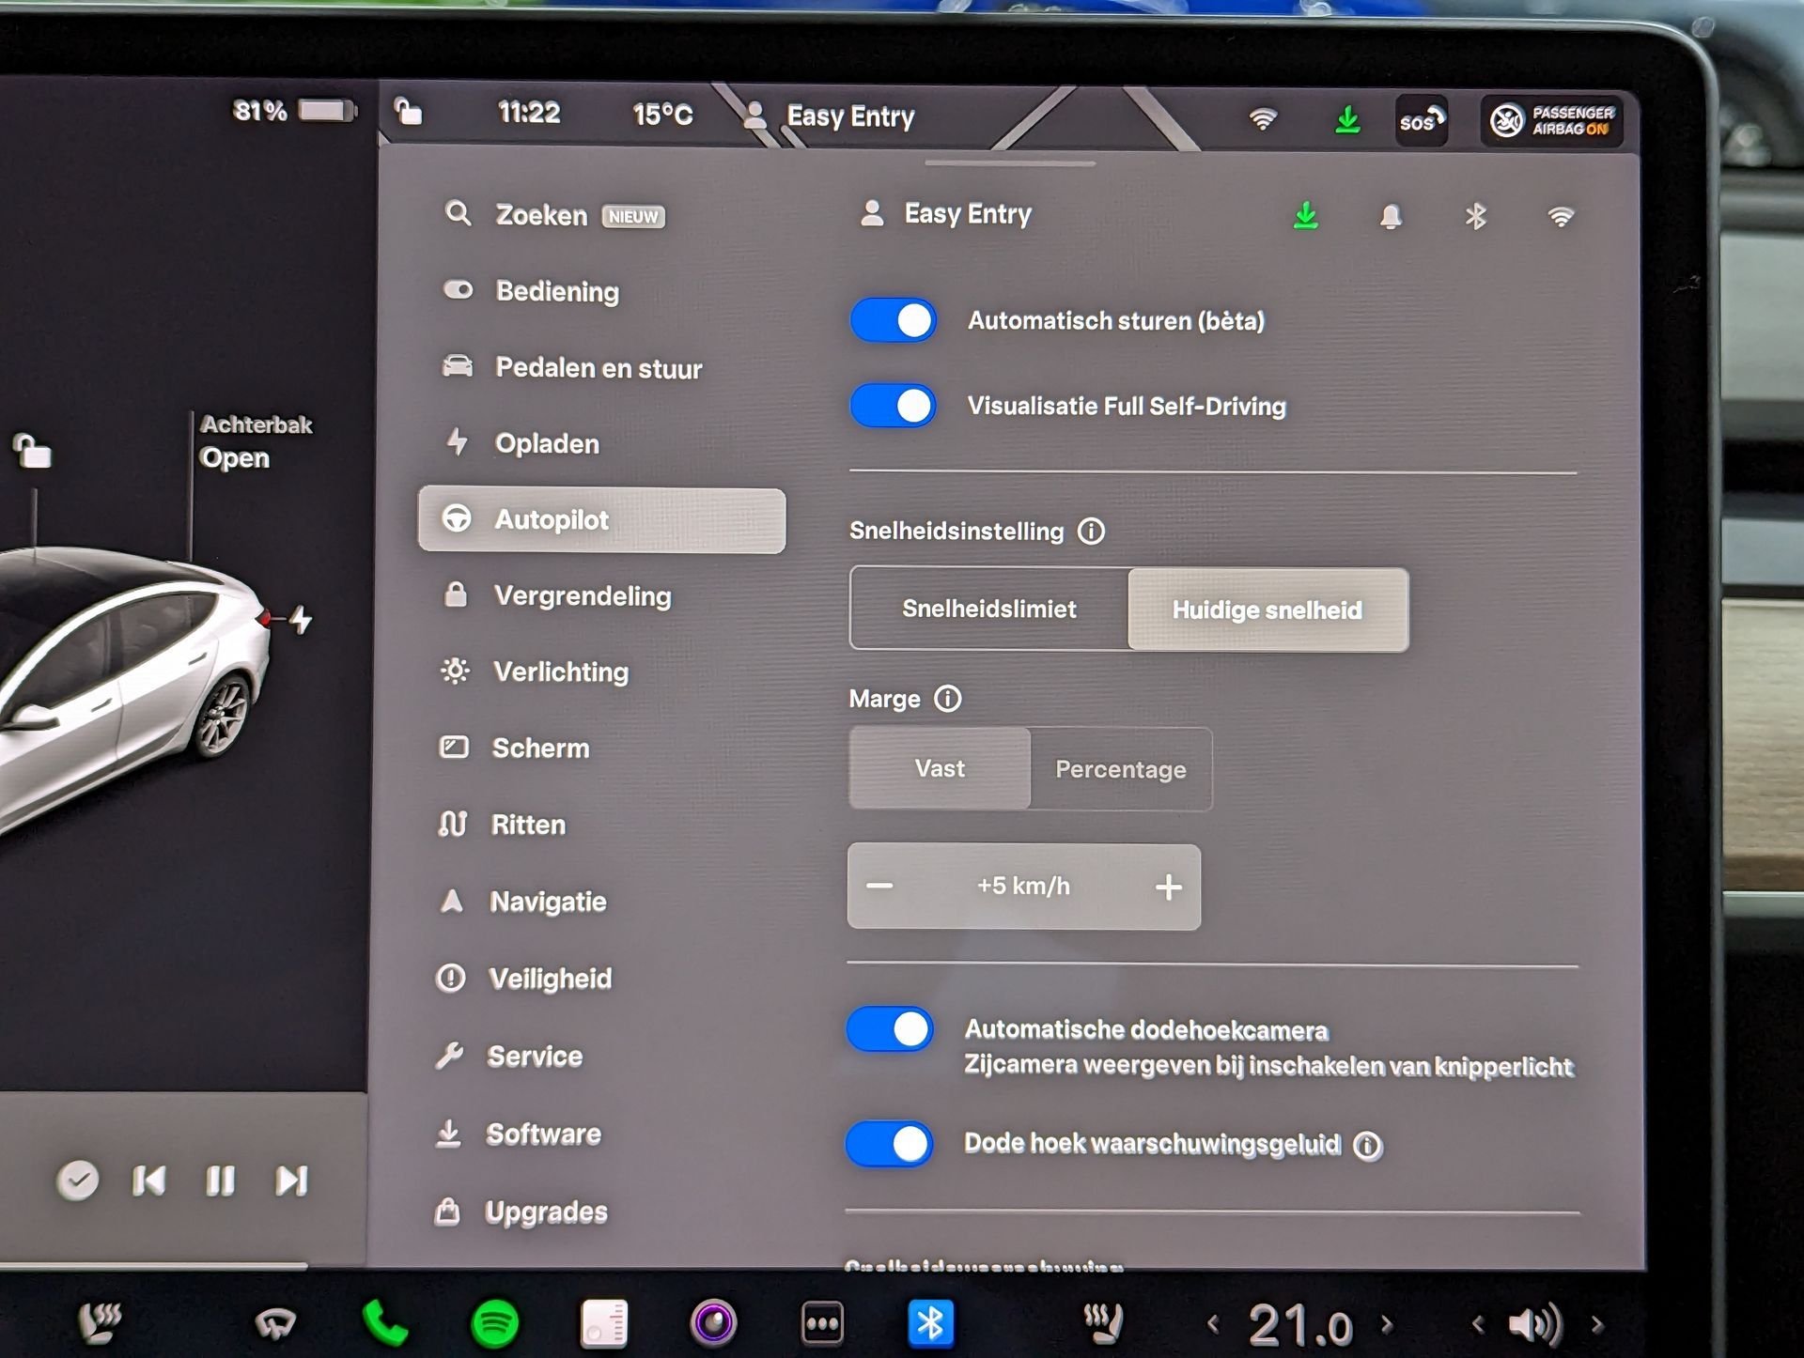The image size is (1804, 1358).
Task: Open the Scherm display settings
Action: point(514,748)
